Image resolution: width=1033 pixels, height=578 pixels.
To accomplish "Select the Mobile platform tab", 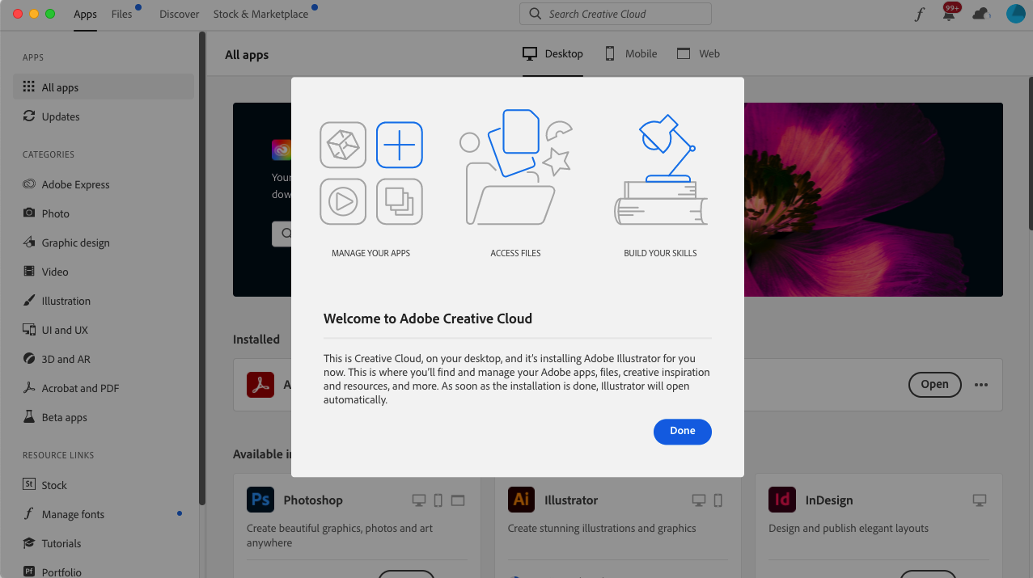I will tap(631, 53).
